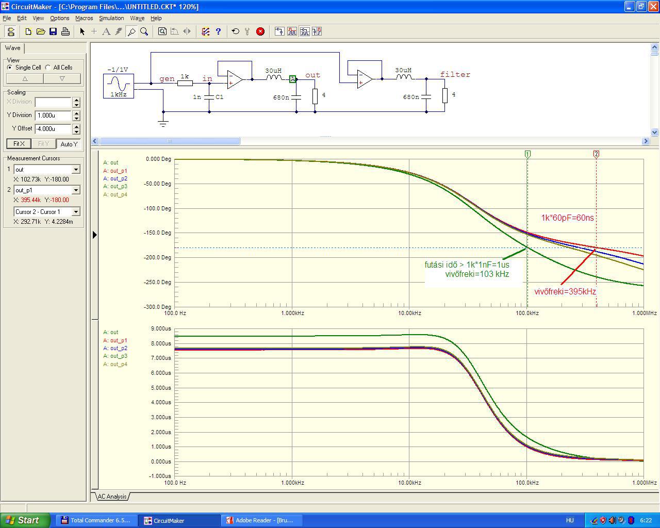This screenshot has width=660, height=528.
Task: Click the Reset simulation icon
Action: (x=236, y=31)
